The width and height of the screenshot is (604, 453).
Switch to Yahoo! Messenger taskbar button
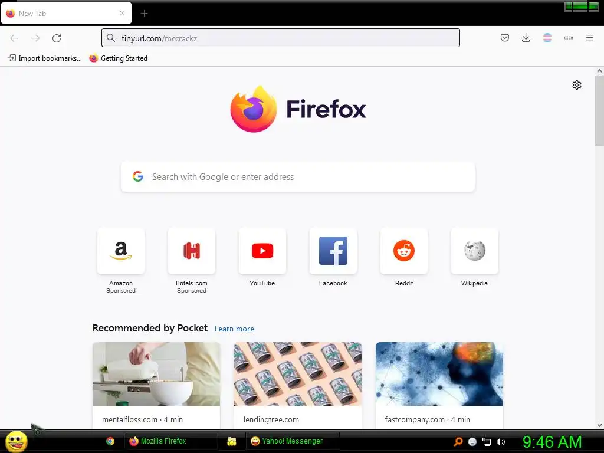293,441
